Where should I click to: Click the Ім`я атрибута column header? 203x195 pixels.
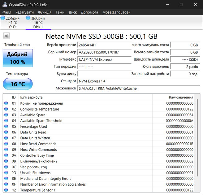point(86,97)
